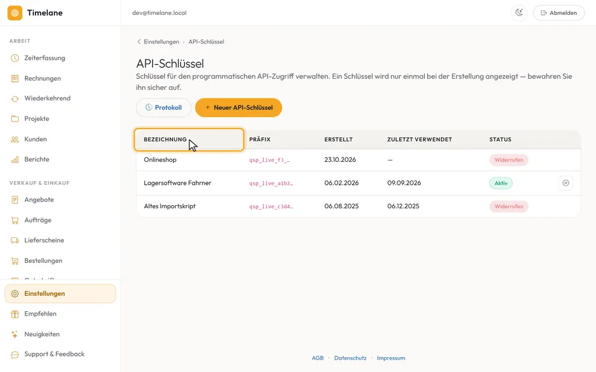Open Lieferscheine truck icon in sidebar
This screenshot has height=372, width=596.
15,241
